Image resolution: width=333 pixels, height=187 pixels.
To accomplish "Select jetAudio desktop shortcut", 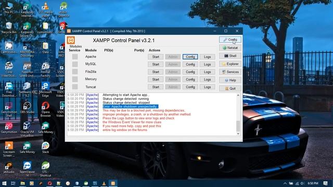I will tap(9, 167).
